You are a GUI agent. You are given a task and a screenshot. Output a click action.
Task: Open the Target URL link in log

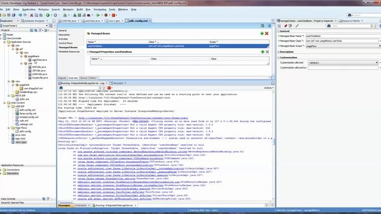pyautogui.click(x=133, y=118)
